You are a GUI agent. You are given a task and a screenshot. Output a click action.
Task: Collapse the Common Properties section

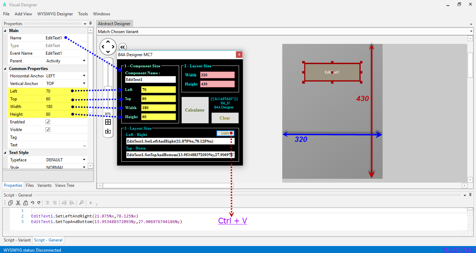pyautogui.click(x=5, y=69)
